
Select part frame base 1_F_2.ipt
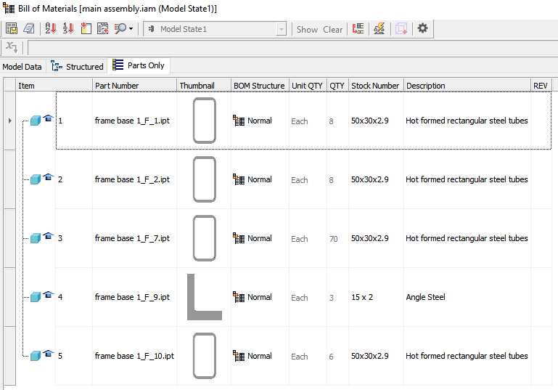(x=132, y=179)
